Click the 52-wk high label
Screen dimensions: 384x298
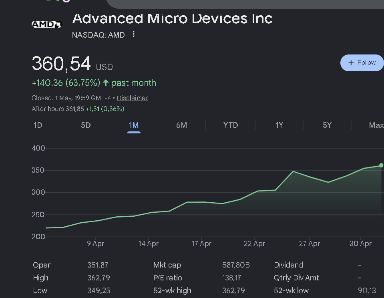[x=172, y=291]
